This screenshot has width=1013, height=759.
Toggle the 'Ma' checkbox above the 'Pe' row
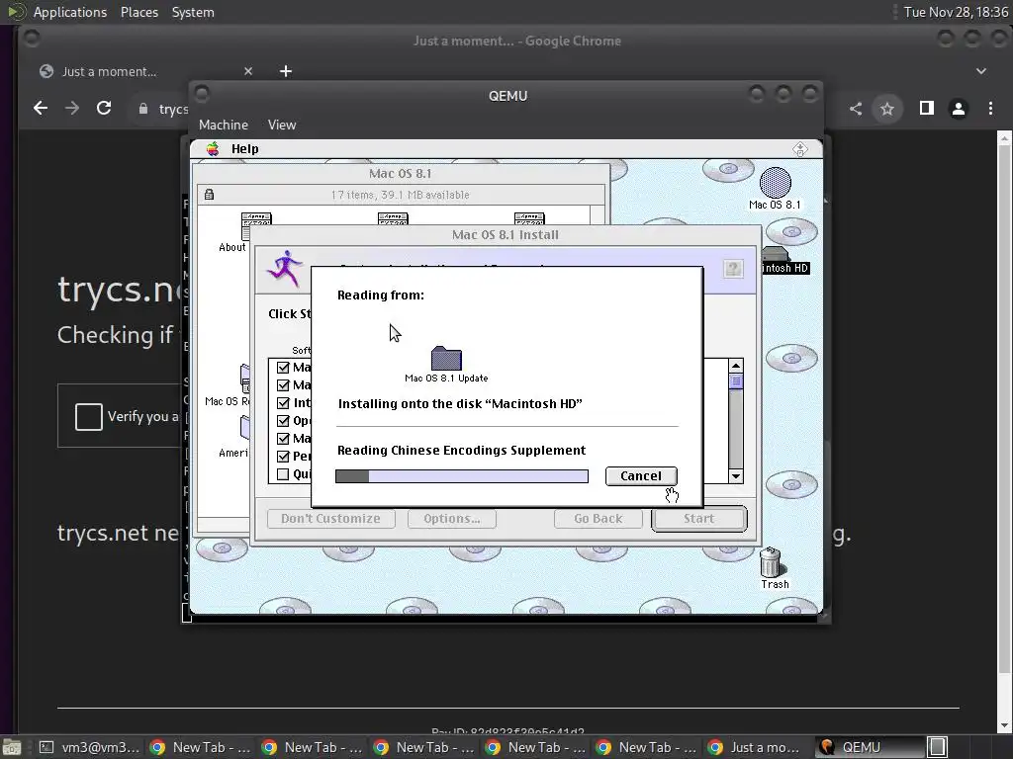[283, 438]
